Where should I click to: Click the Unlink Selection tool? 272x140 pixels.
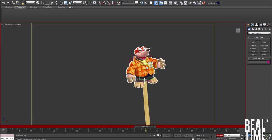[x=18, y=3]
